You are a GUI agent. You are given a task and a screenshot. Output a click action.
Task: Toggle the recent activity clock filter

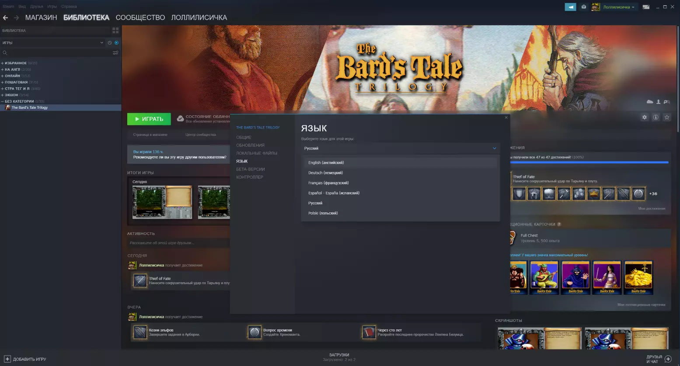[110, 43]
